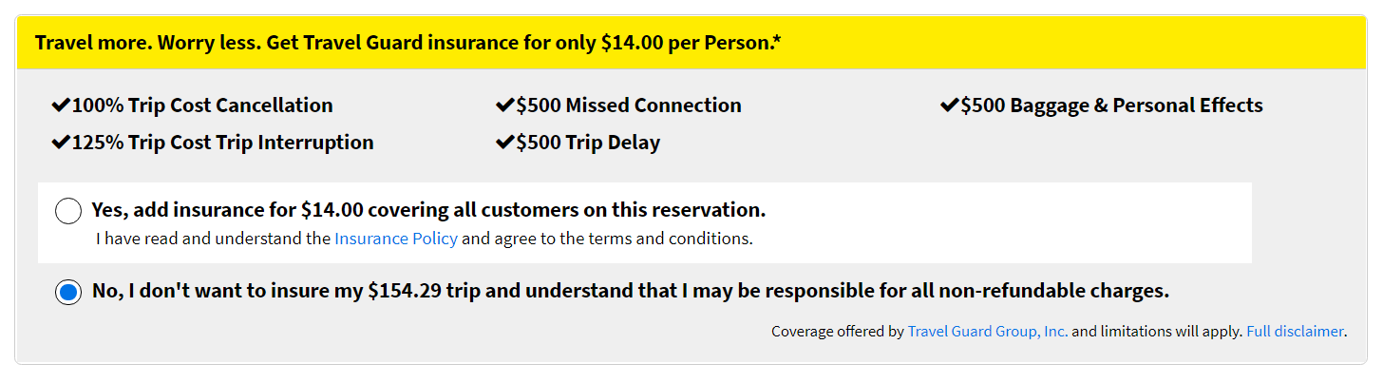Select the No insurance radio button
Viewport: 1383px width, 383px height.
[x=68, y=293]
